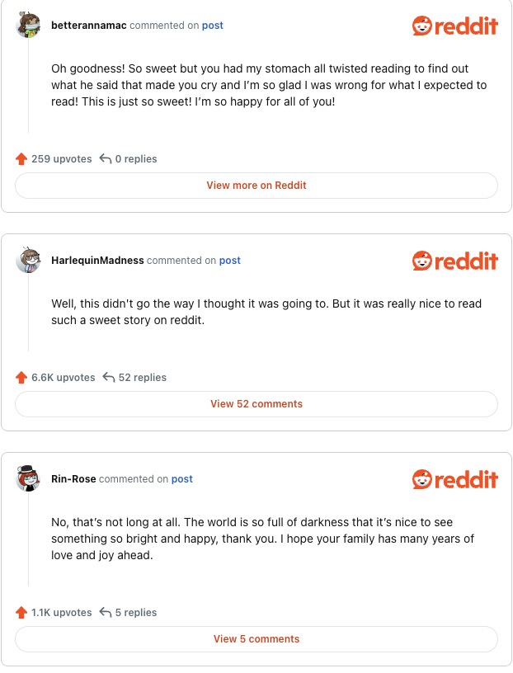The width and height of the screenshot is (513, 673).
Task: Expand the View 5 comments button
Action: 256,639
